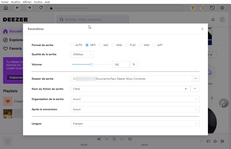Click the insert-tag arrow in filename field
This screenshot has height=149, width=231.
(186, 89)
